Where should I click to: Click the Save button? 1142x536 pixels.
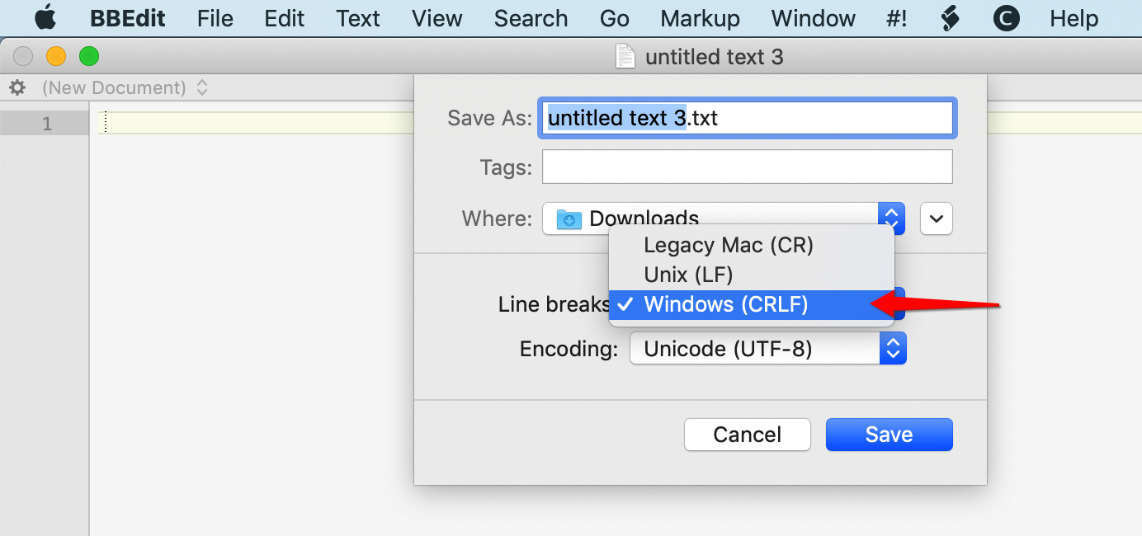coord(889,435)
